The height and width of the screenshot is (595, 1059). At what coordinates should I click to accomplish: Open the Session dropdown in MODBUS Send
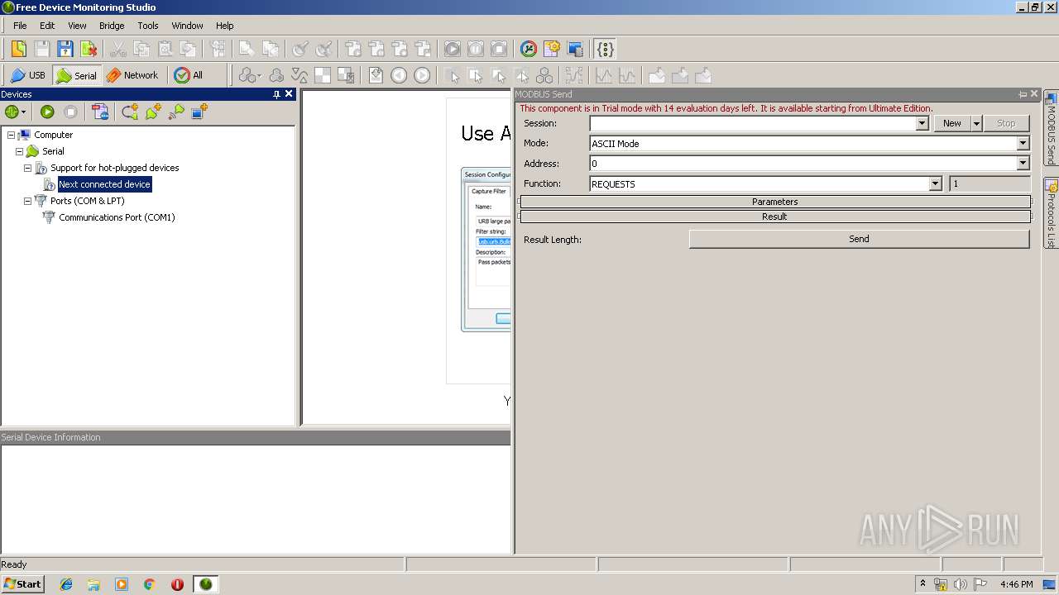click(x=922, y=123)
